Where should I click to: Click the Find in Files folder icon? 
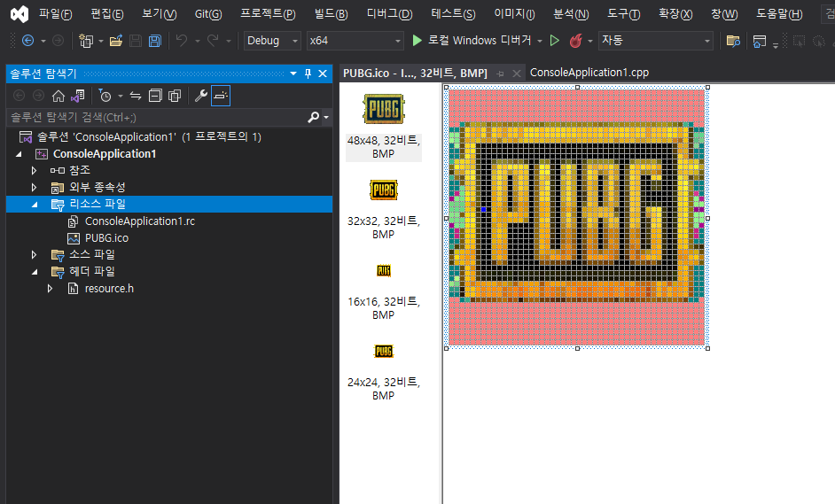(x=733, y=41)
